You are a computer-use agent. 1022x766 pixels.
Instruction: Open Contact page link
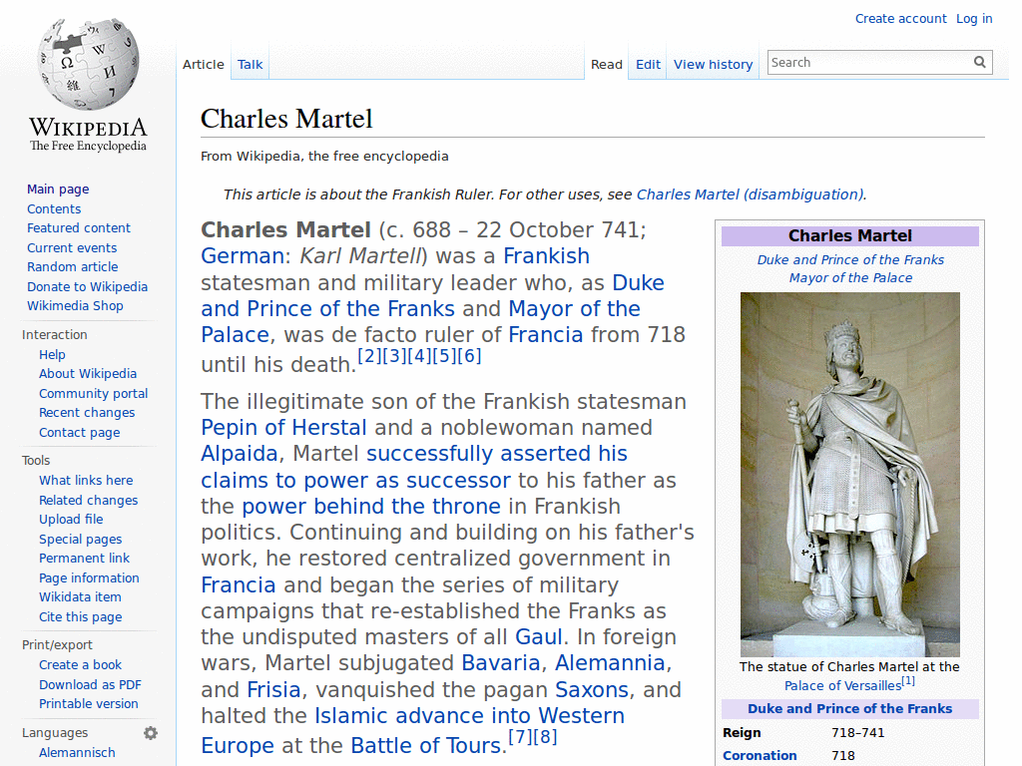80,433
